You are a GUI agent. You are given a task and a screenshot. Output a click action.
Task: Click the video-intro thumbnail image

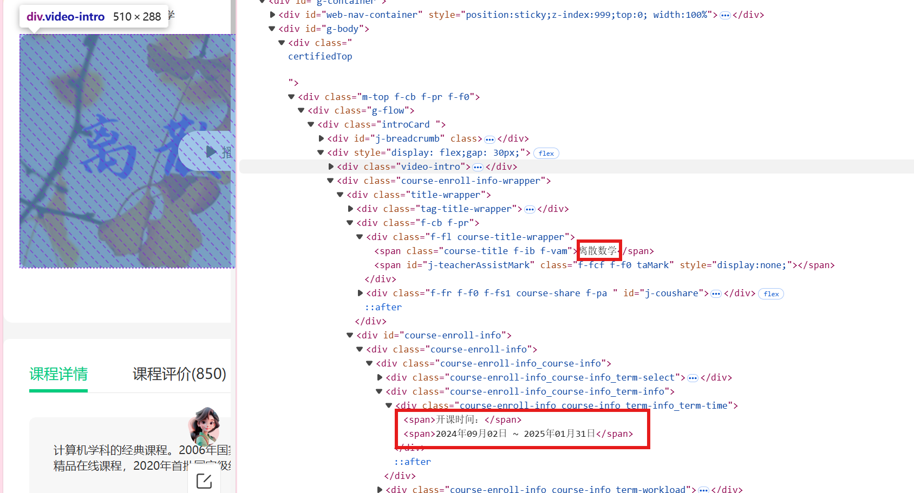(127, 151)
